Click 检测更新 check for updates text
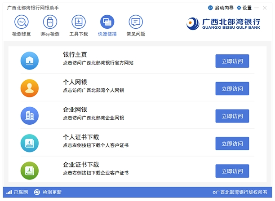 click(x=52, y=192)
